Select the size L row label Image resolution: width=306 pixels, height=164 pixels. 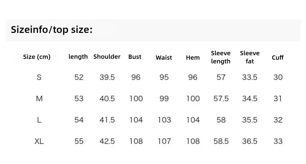click(39, 120)
